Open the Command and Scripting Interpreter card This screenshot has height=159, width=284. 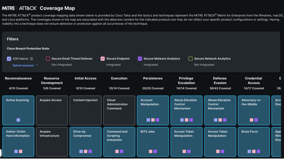pos(119,141)
